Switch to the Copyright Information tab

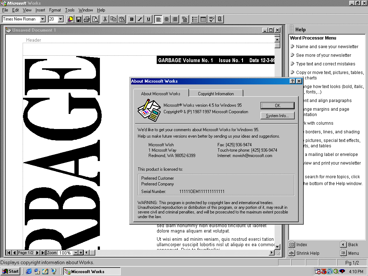(x=216, y=93)
